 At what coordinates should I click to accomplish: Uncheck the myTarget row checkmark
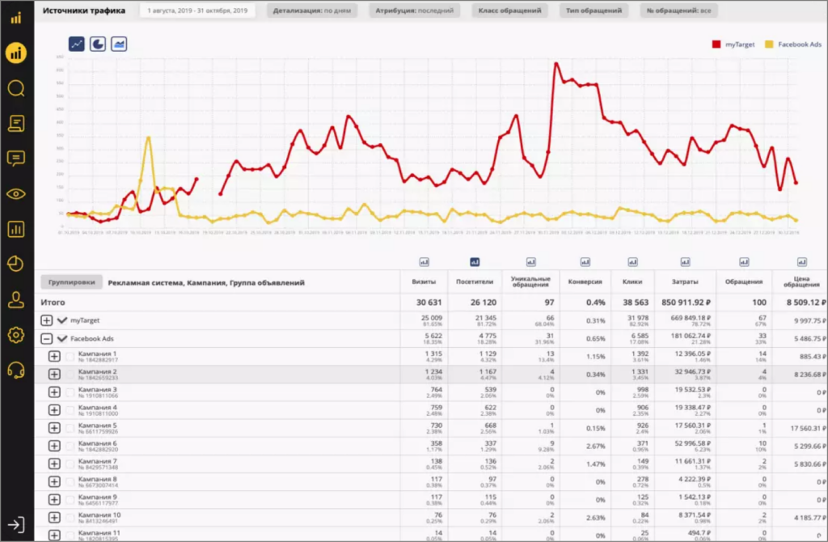[x=62, y=321]
